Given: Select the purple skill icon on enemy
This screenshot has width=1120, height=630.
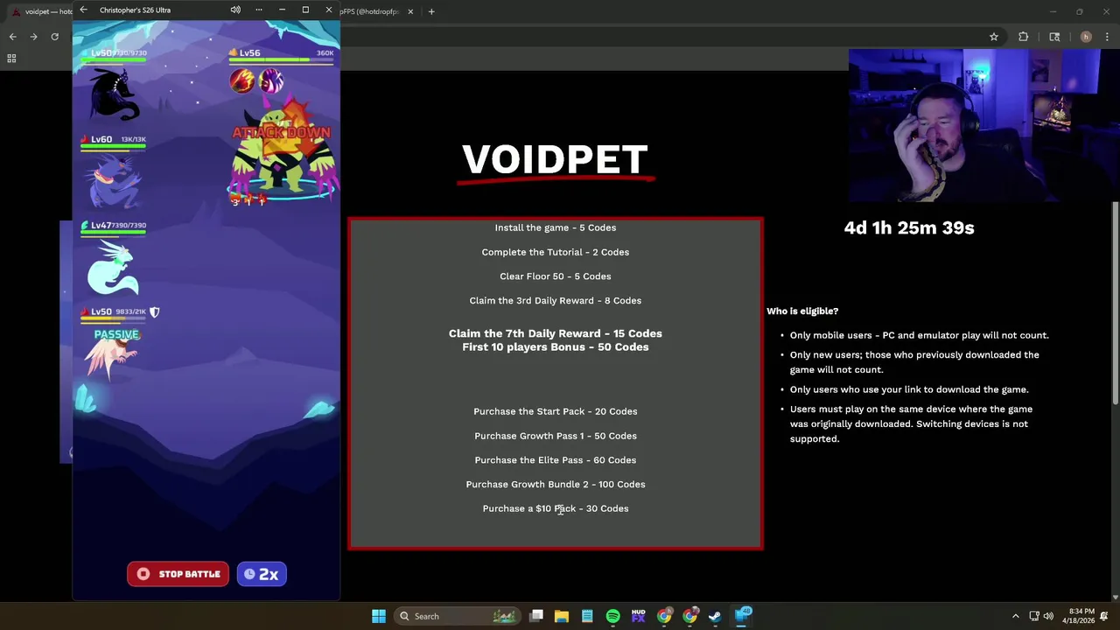Looking at the screenshot, I should click(x=270, y=81).
